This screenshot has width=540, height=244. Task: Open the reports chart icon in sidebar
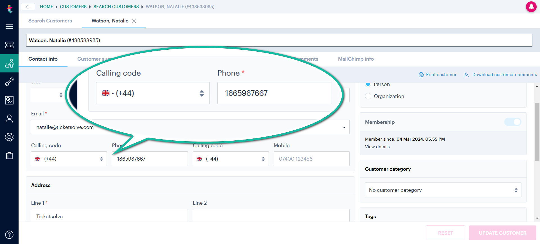pos(9,100)
